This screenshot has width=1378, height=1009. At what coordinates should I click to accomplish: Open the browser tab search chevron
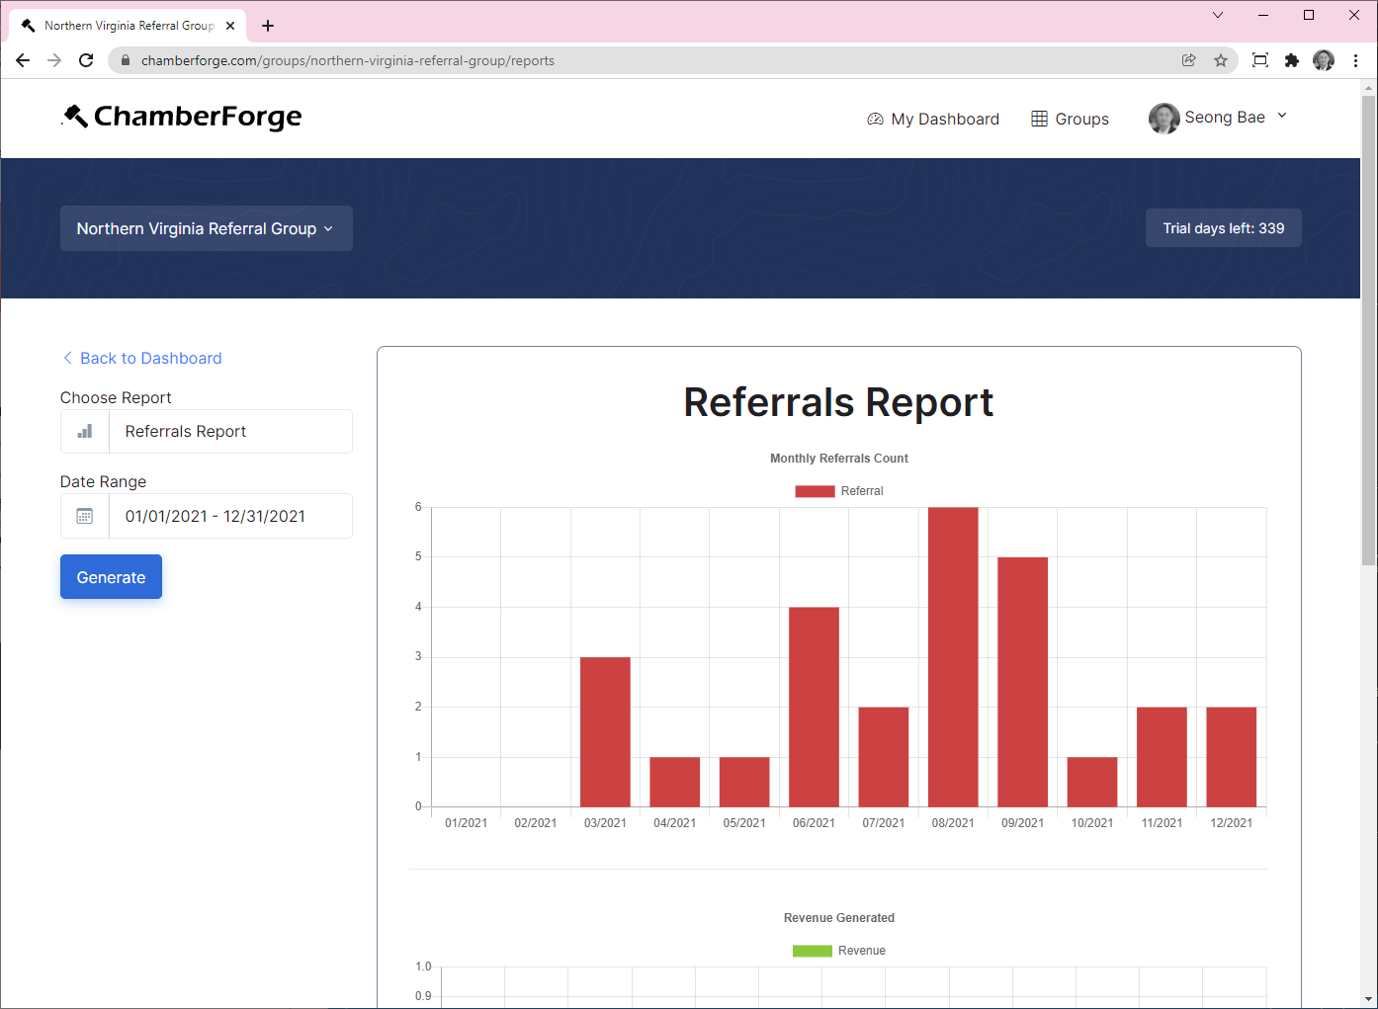pyautogui.click(x=1218, y=15)
